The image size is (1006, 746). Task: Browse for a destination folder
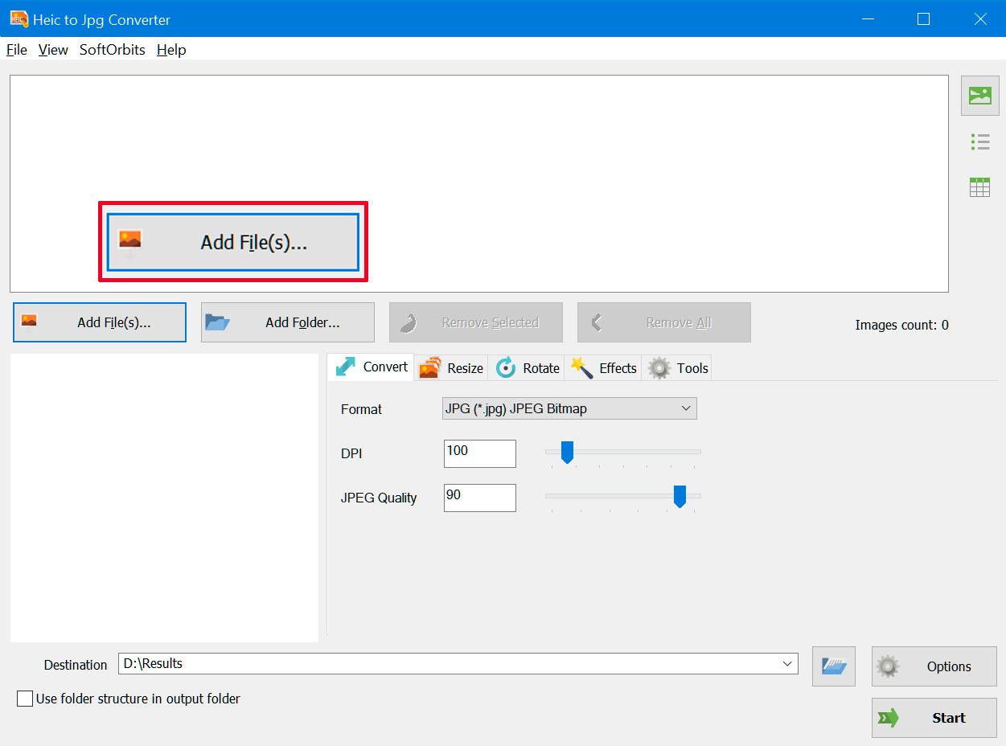pyautogui.click(x=833, y=666)
